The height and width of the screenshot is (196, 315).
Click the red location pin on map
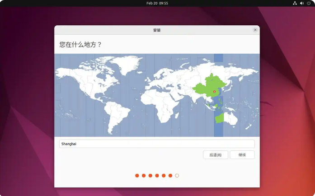coord(214,92)
